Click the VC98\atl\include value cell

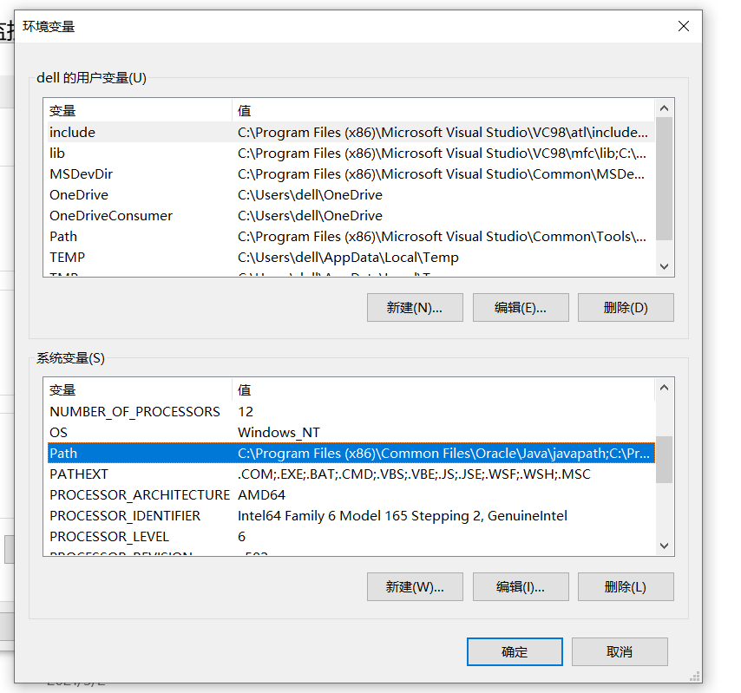pyautogui.click(x=443, y=133)
